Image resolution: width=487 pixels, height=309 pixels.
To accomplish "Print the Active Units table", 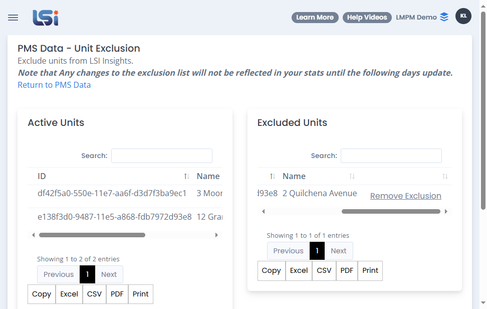I will [x=141, y=294].
